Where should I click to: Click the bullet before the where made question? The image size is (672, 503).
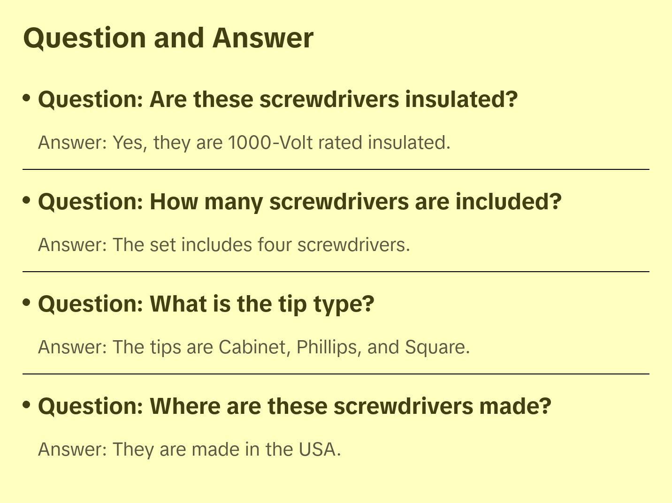(27, 404)
